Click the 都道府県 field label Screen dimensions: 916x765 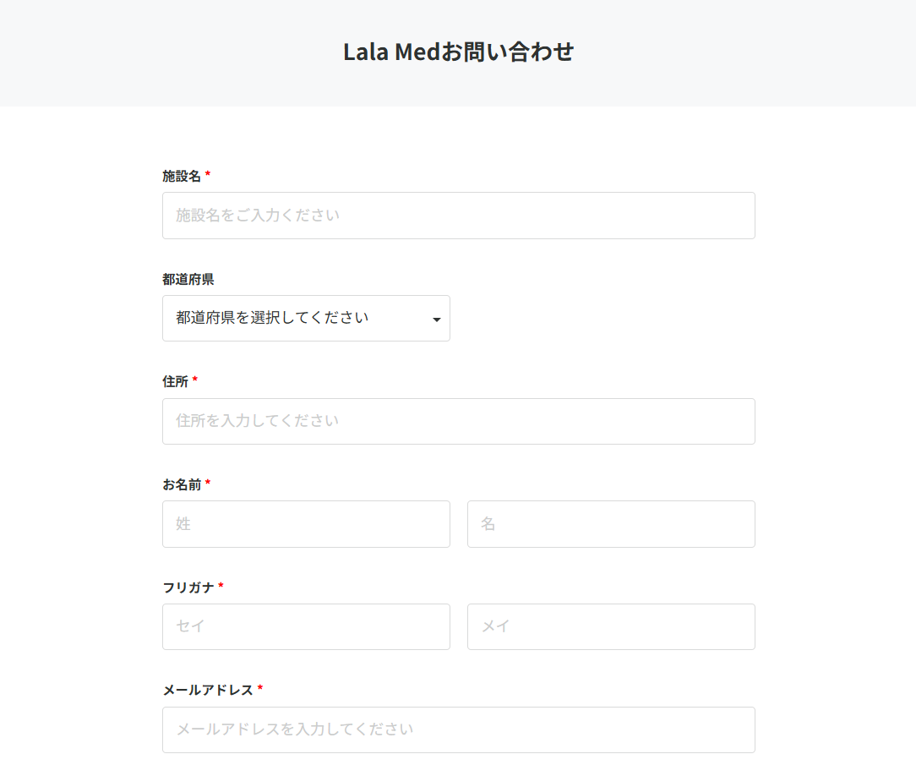click(x=188, y=279)
